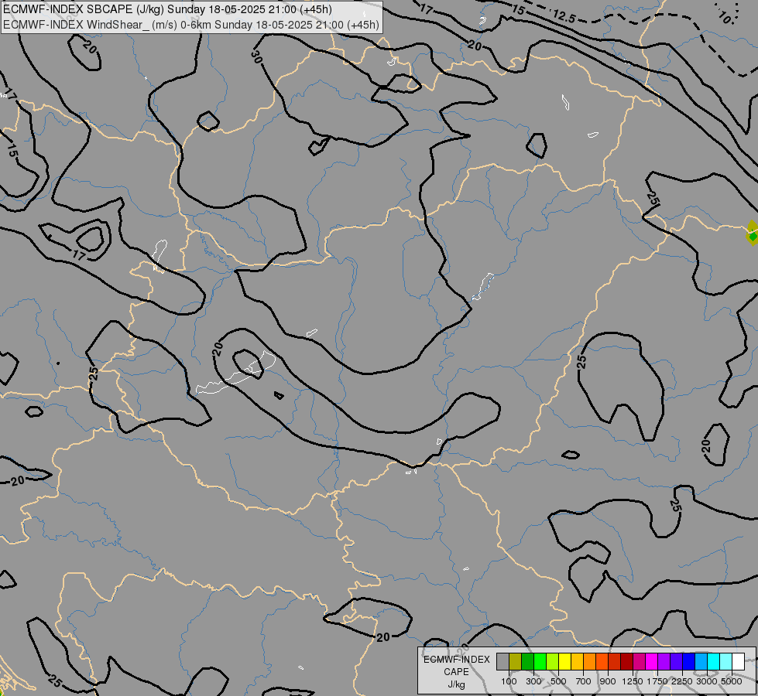
Task: Click the ECMWF-INDEX label inside the legend box
Action: [456, 660]
